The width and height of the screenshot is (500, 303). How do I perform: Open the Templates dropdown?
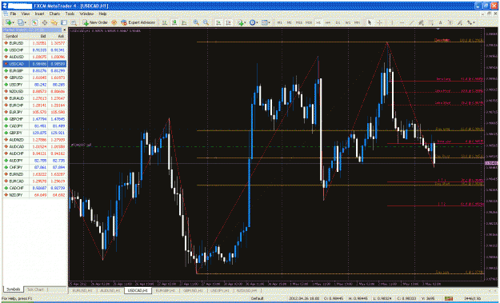(x=266, y=22)
